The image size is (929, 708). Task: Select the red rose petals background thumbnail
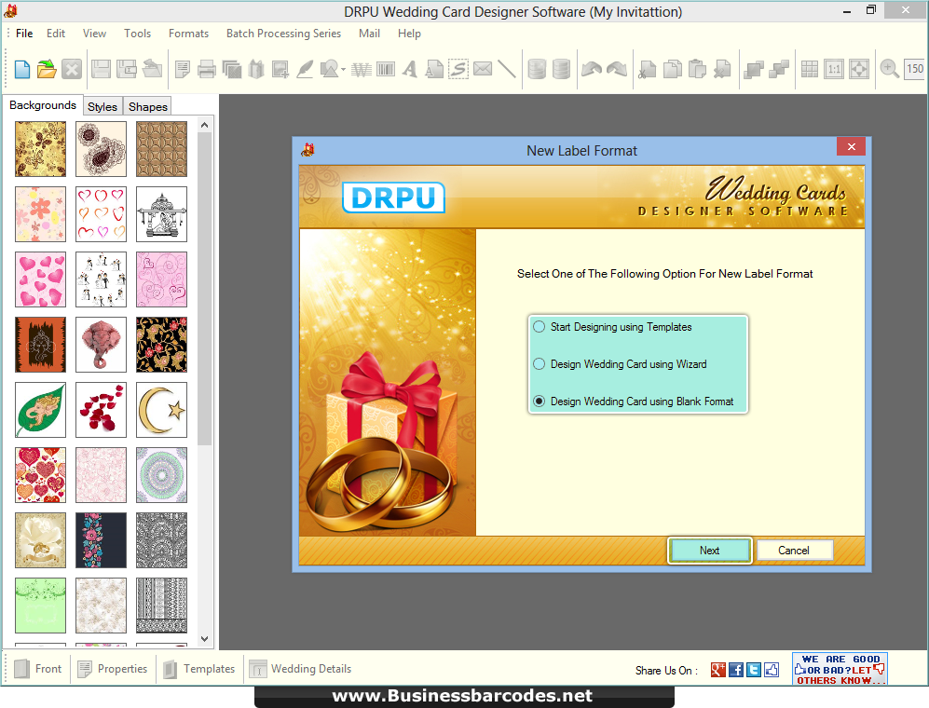tap(101, 409)
